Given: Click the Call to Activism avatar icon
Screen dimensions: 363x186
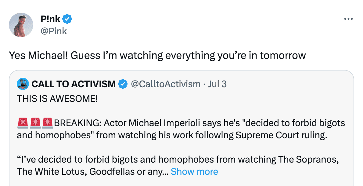Looking at the screenshot, I should (23, 84).
